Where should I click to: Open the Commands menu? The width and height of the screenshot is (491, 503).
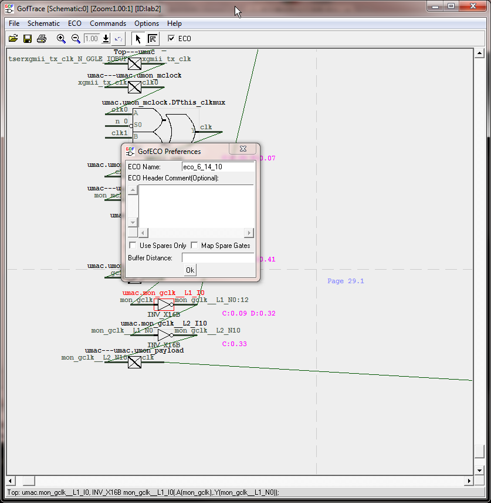[107, 24]
